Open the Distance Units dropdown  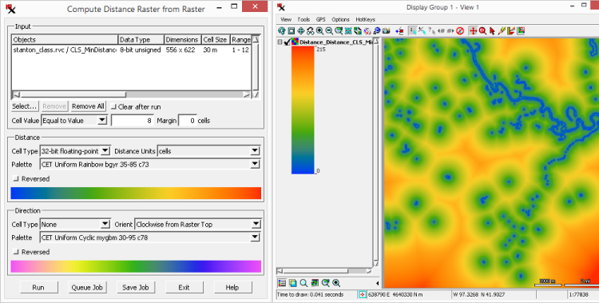[209, 151]
